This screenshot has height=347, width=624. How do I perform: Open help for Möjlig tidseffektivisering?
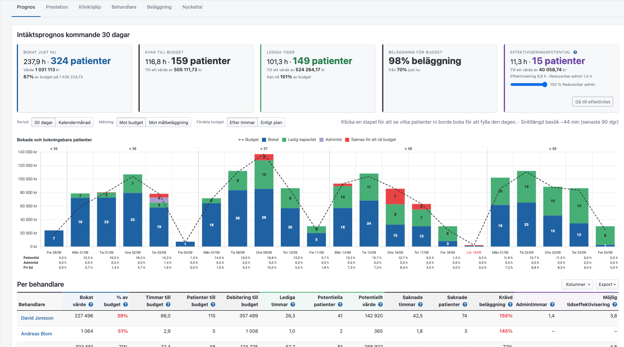pos(615,305)
